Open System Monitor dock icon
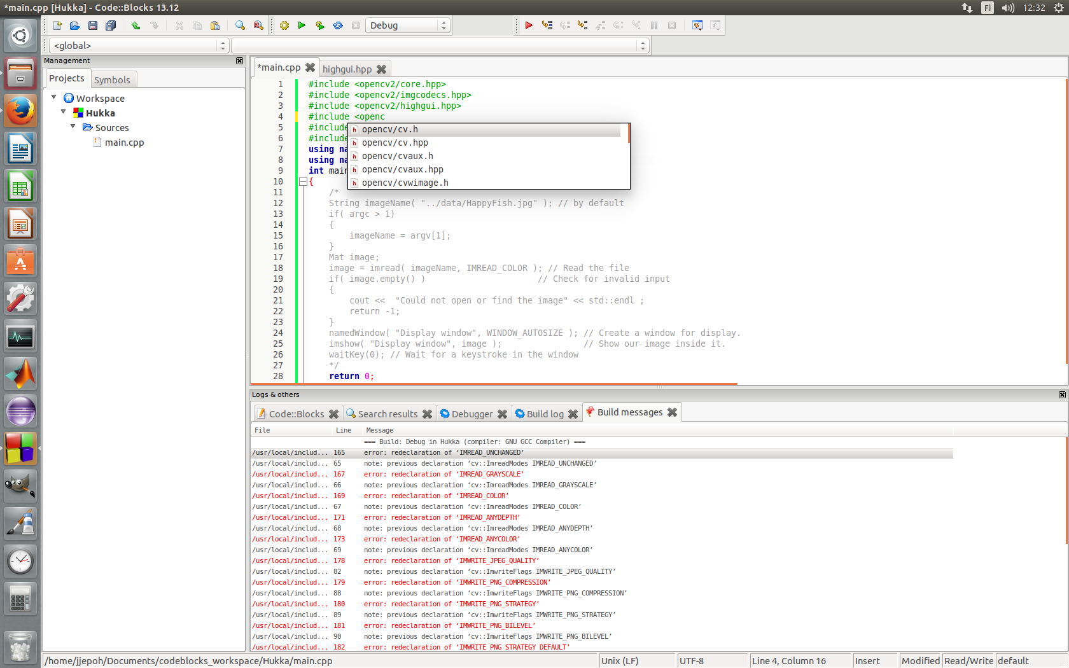This screenshot has width=1069, height=668. pos(20,337)
